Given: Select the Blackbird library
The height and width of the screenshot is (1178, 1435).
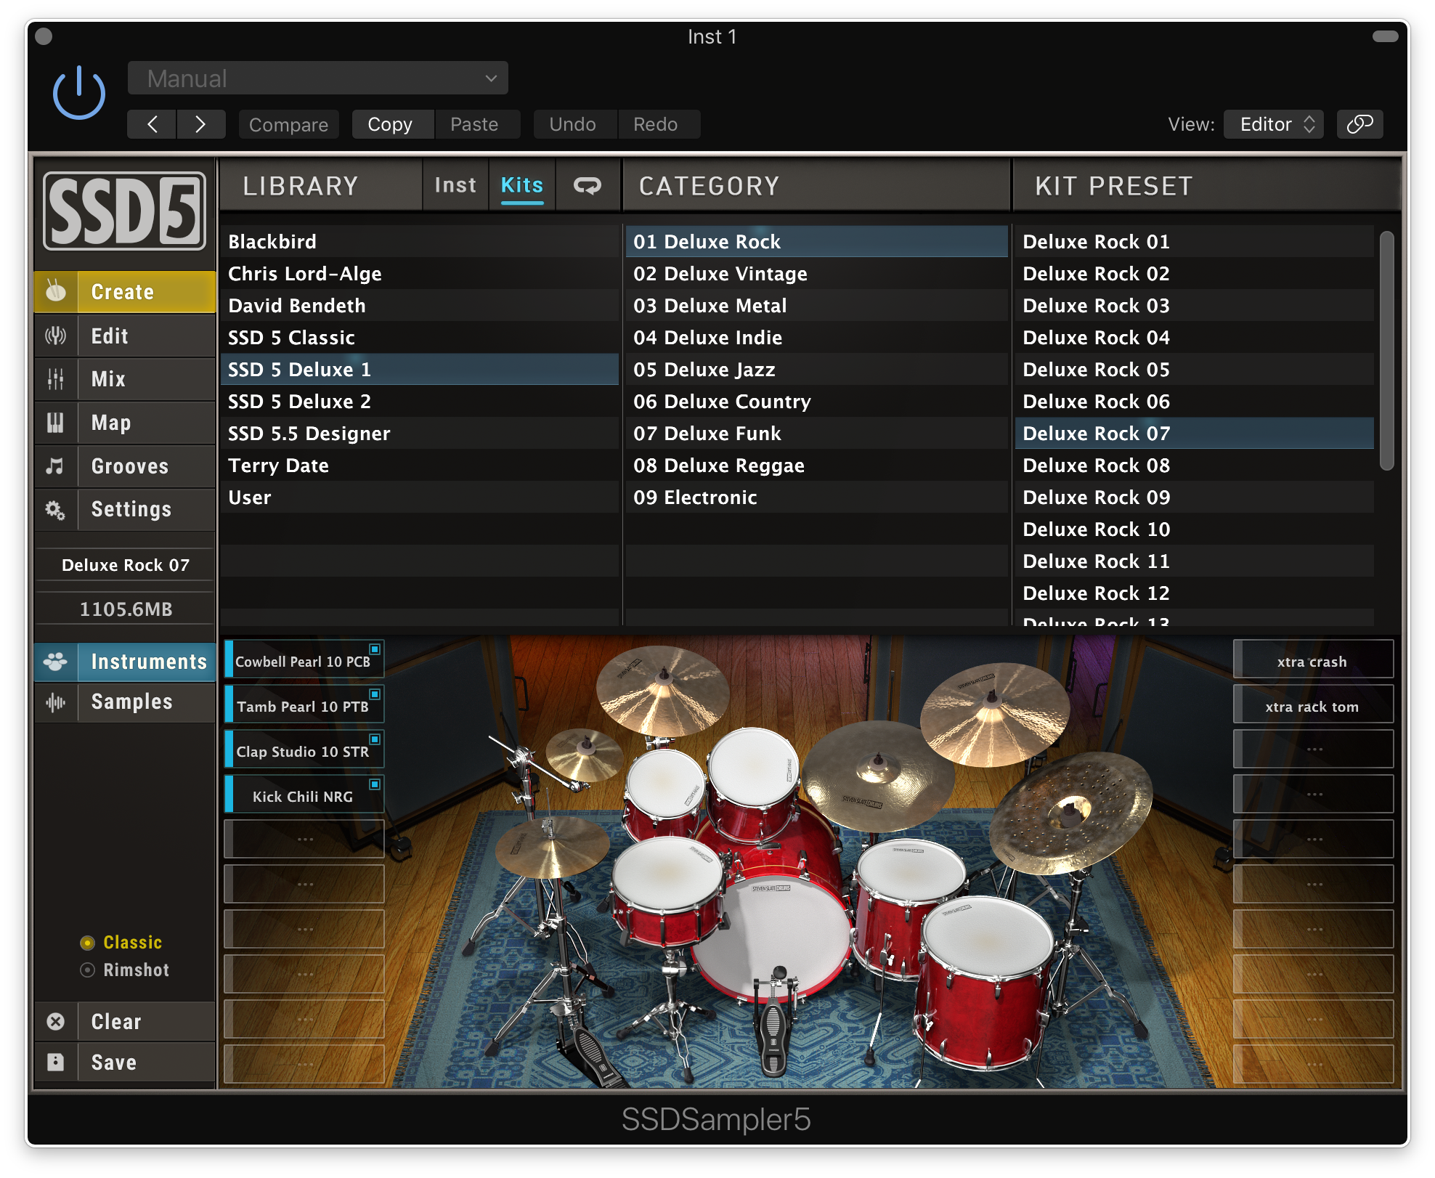Looking at the screenshot, I should [420, 242].
